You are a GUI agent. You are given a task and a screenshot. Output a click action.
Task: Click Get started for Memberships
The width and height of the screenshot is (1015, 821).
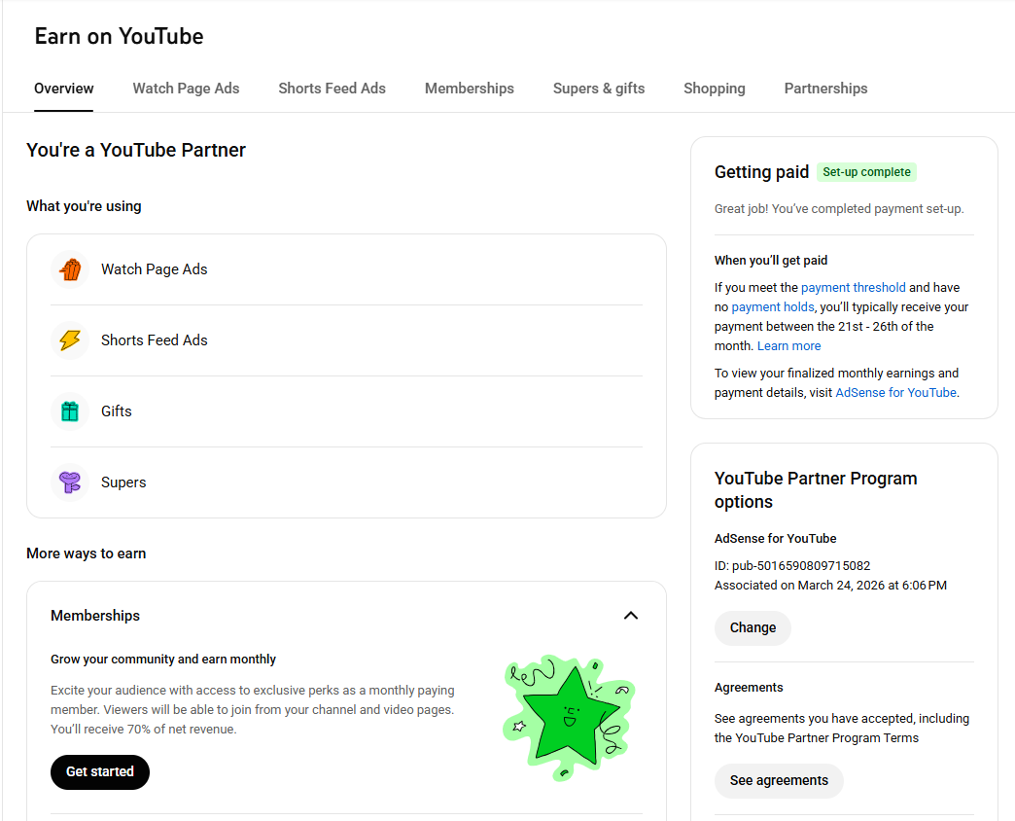tap(100, 771)
